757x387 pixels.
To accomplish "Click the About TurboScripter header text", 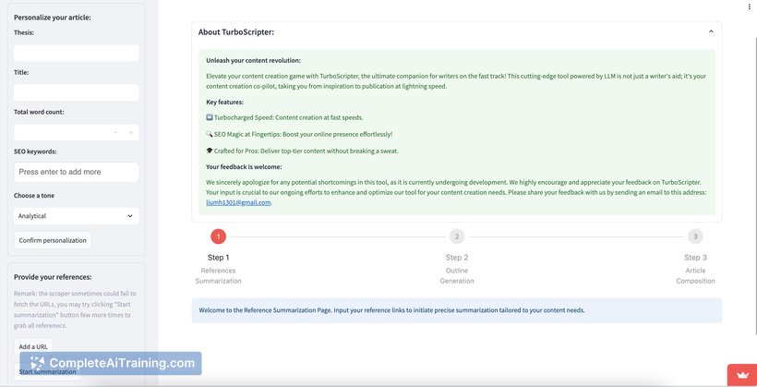I will point(236,32).
